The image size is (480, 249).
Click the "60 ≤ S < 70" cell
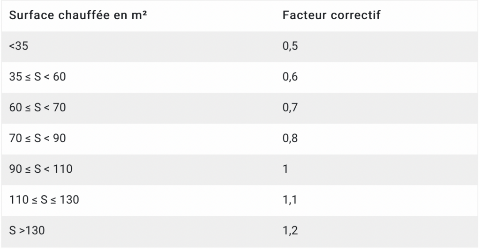click(x=37, y=108)
